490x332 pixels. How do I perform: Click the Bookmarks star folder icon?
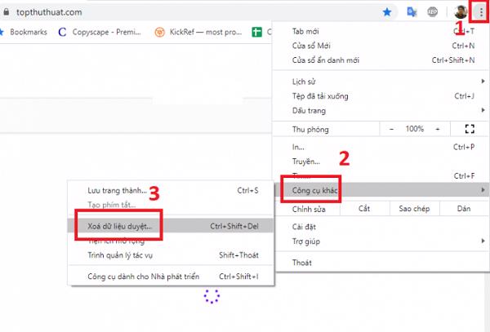click(2, 33)
